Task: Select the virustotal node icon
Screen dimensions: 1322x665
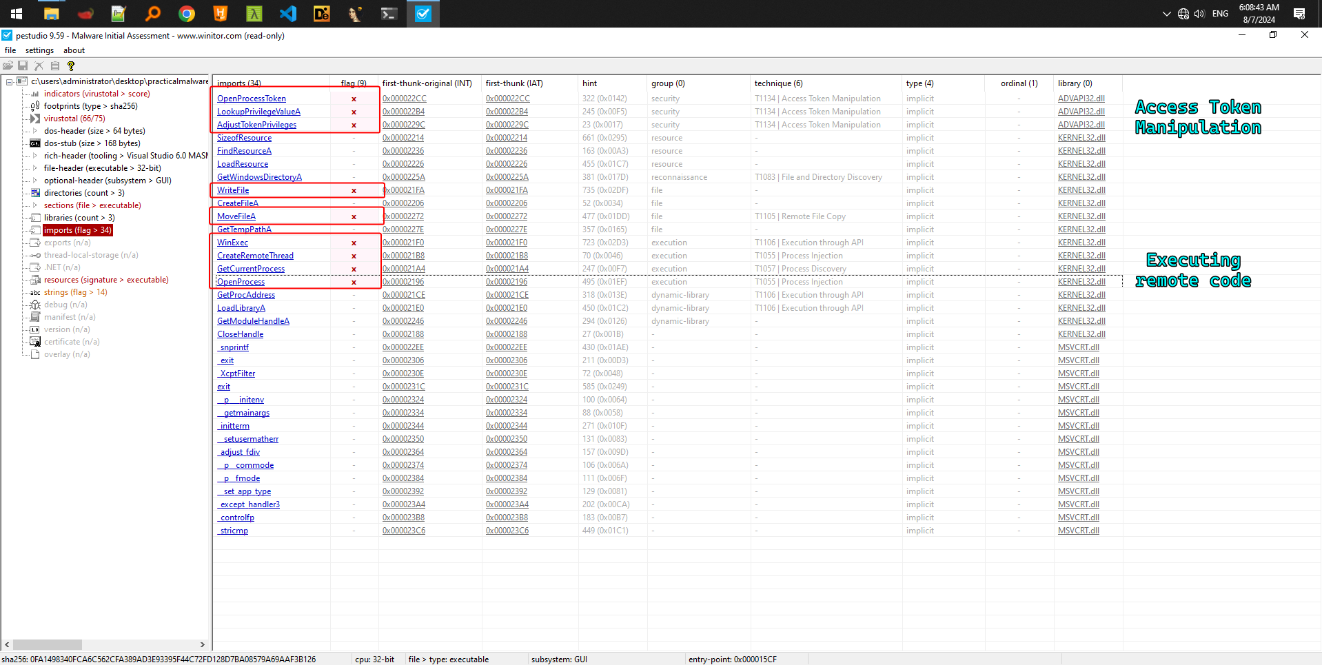Action: 35,119
